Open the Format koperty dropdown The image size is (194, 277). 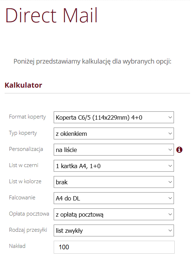coord(114,117)
